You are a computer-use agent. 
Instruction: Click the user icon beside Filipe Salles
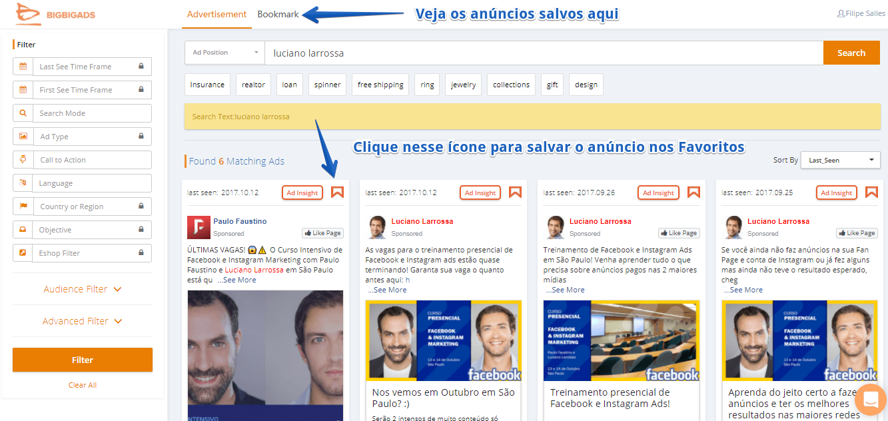841,13
